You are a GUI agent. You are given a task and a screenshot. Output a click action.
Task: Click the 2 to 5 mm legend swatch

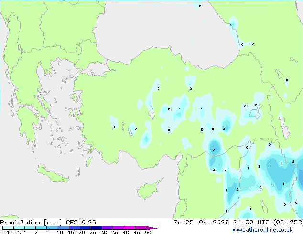(x=41, y=228)
